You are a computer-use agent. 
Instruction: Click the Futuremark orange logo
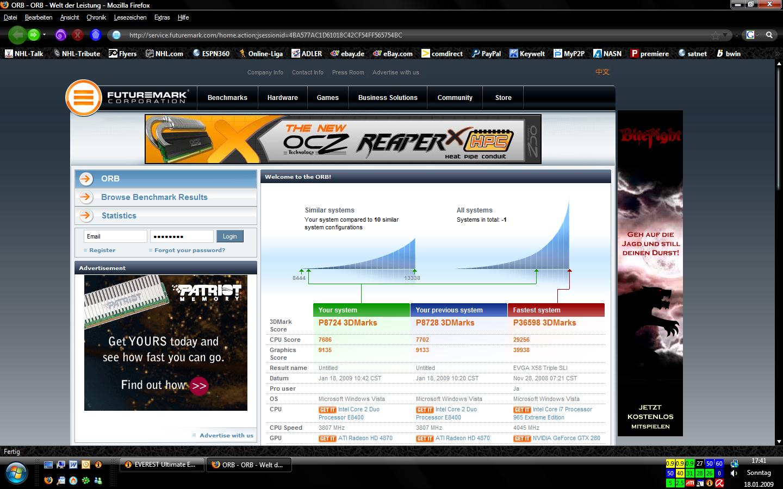84,98
